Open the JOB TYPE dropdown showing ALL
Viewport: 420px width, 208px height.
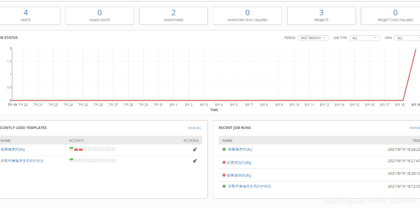point(364,38)
